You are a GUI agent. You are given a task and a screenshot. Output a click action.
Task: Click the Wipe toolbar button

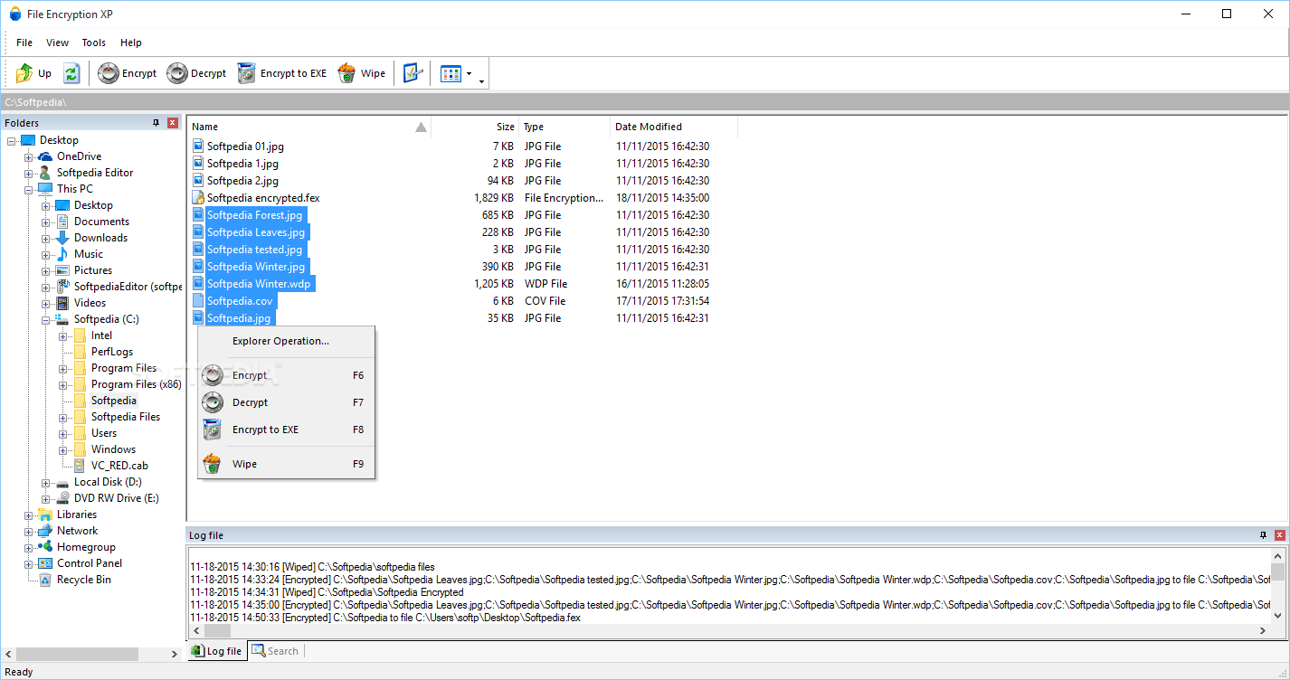[361, 73]
